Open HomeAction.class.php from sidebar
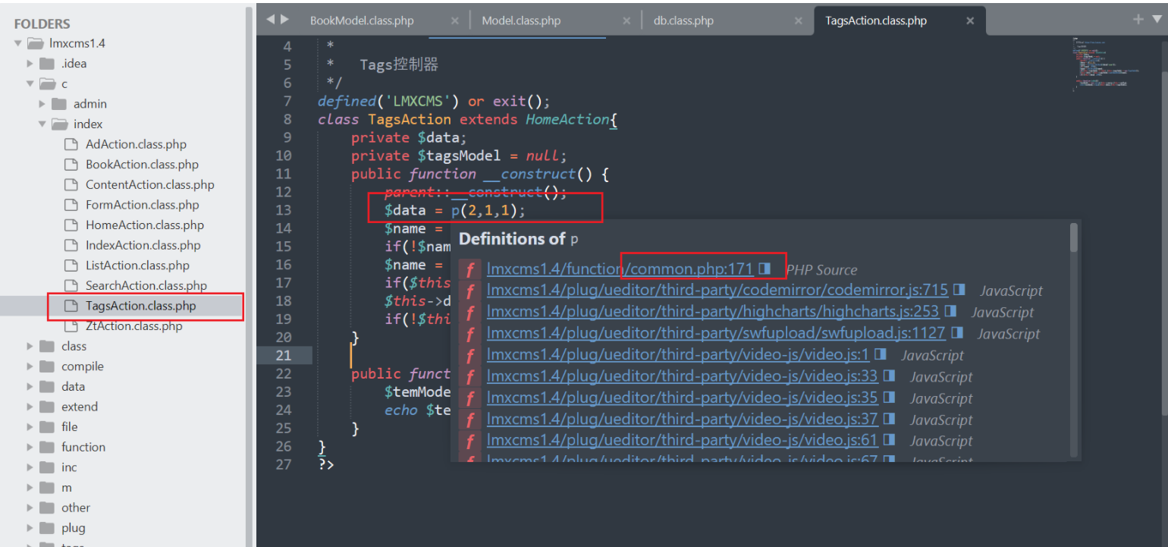The image size is (1168, 547). click(x=145, y=225)
